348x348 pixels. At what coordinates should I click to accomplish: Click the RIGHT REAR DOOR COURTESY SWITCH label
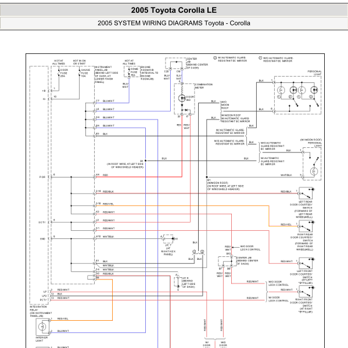(x=302, y=242)
